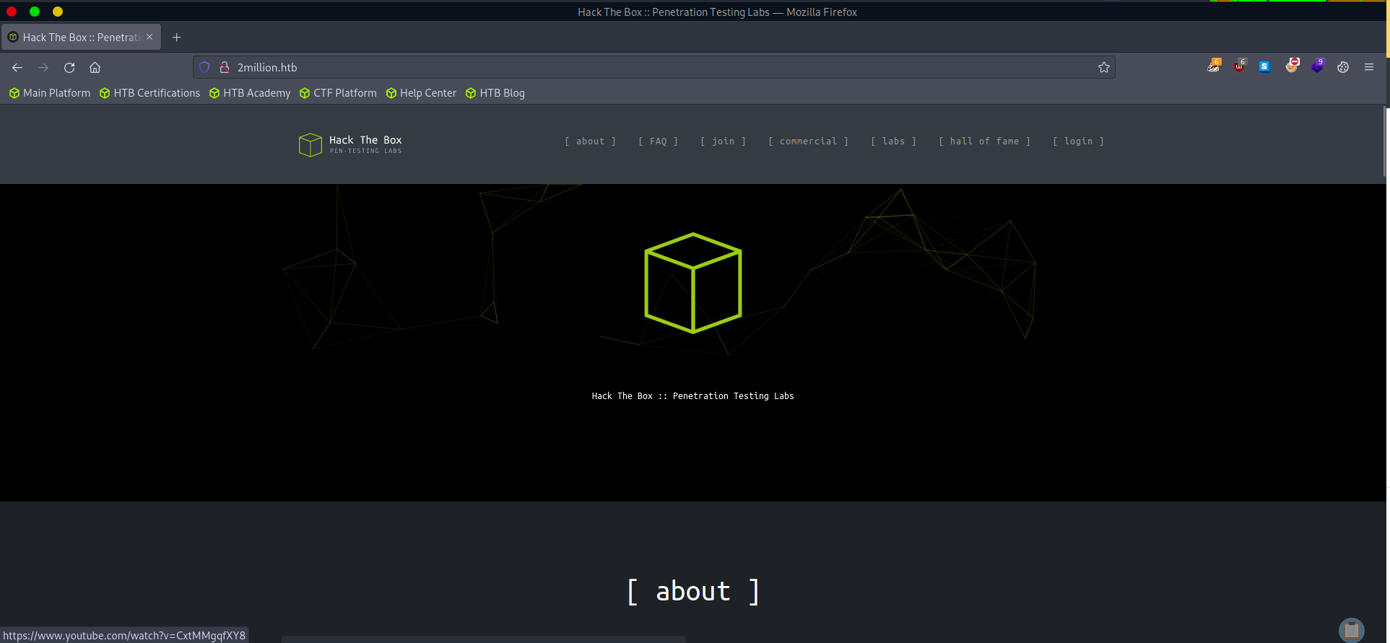Open the cookie editor extension
Viewport: 1390px width, 643px height.
point(1343,67)
